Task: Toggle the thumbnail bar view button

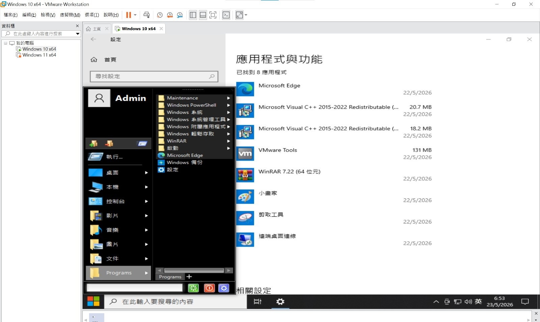Action: (203, 15)
